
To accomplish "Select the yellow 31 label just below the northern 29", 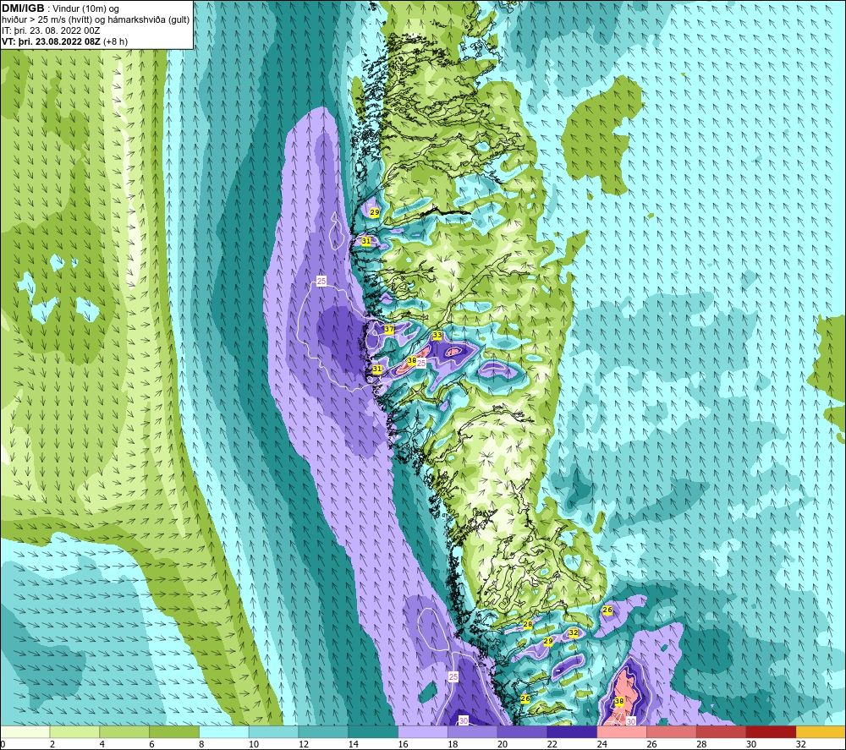I will [x=366, y=241].
